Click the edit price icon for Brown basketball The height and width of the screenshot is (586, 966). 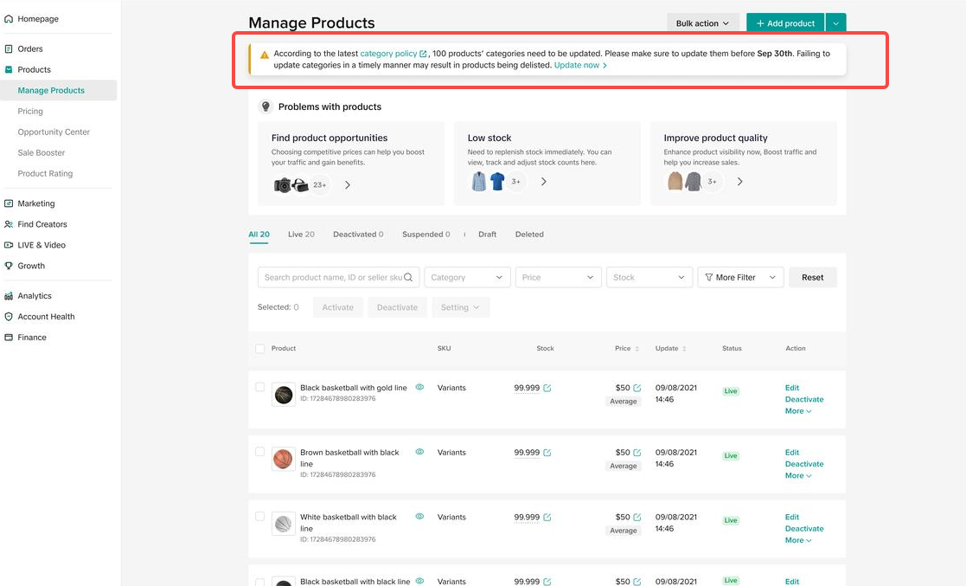(x=637, y=453)
